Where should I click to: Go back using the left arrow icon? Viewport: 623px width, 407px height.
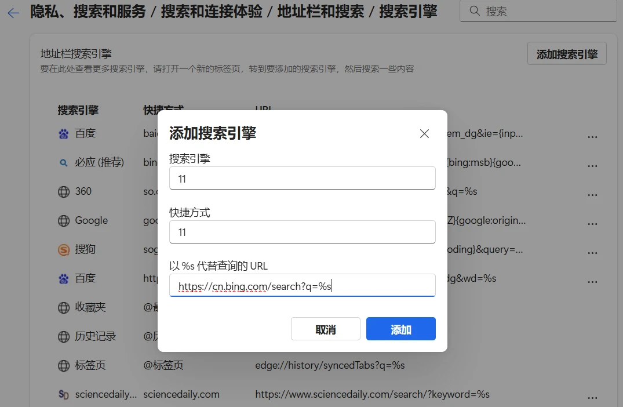coord(13,13)
